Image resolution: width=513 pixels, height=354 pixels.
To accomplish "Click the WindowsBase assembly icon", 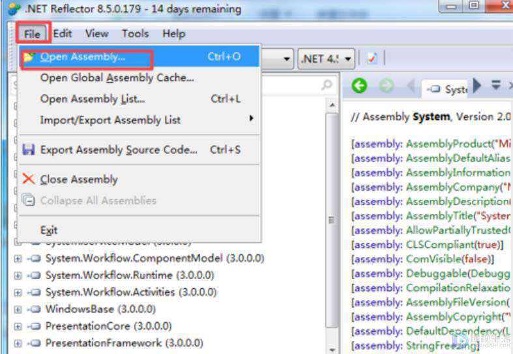I will tap(34, 309).
